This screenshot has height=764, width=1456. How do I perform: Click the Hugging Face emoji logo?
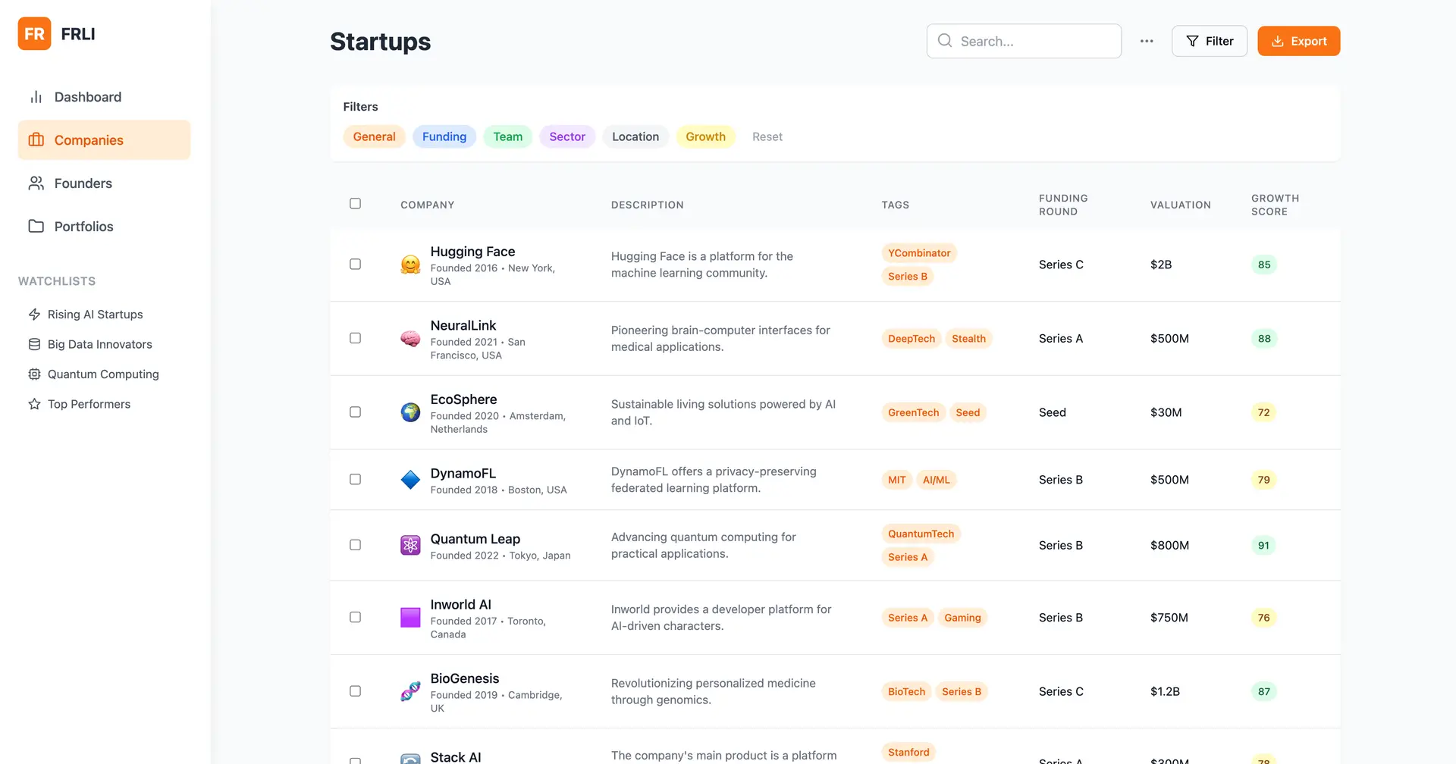pyautogui.click(x=410, y=265)
